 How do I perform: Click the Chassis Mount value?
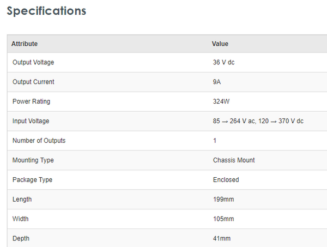[x=234, y=160]
